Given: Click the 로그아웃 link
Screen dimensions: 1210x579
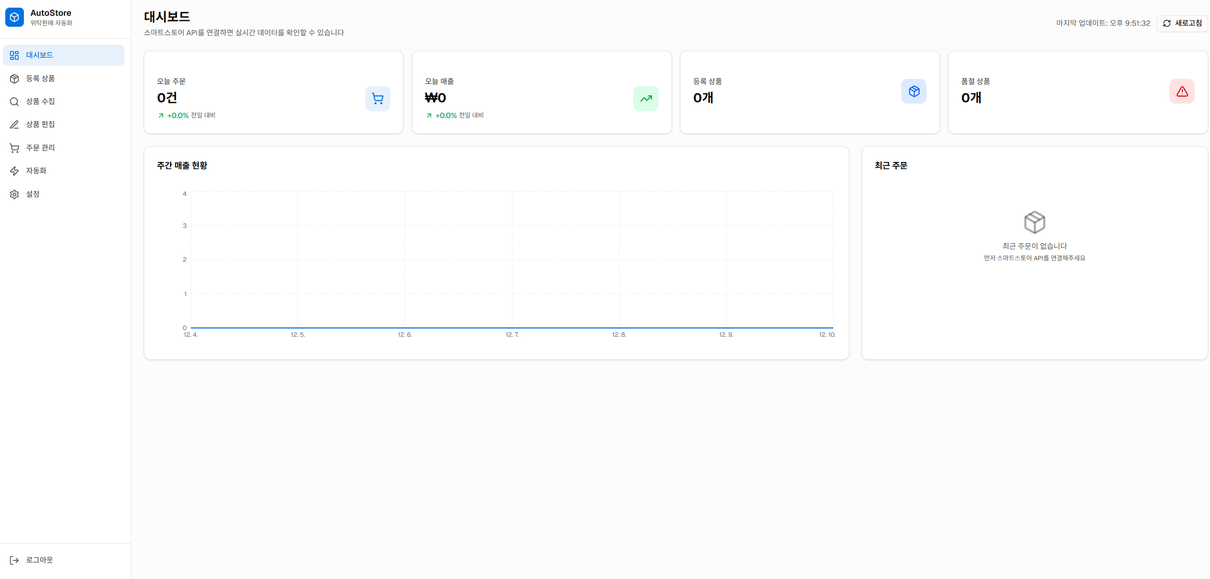Looking at the screenshot, I should [39, 560].
